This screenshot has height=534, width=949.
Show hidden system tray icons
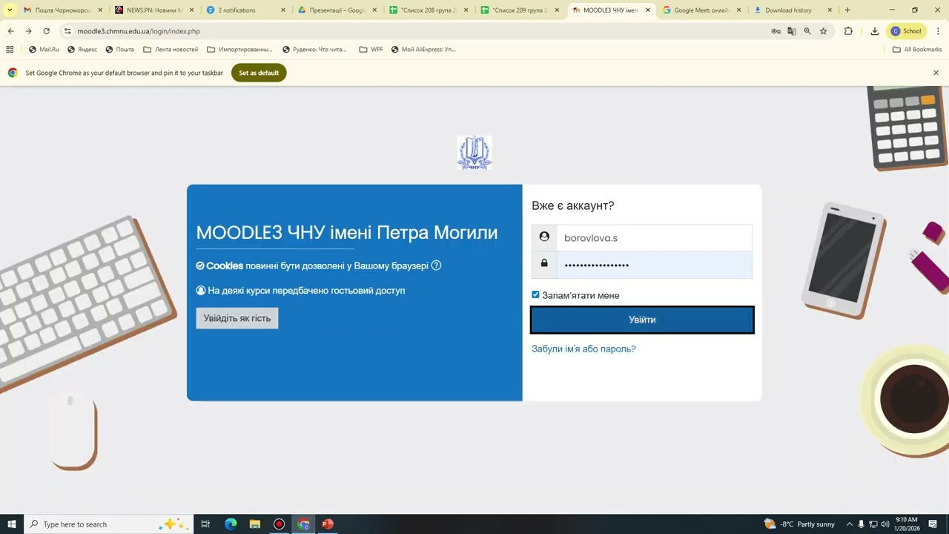[x=850, y=524]
